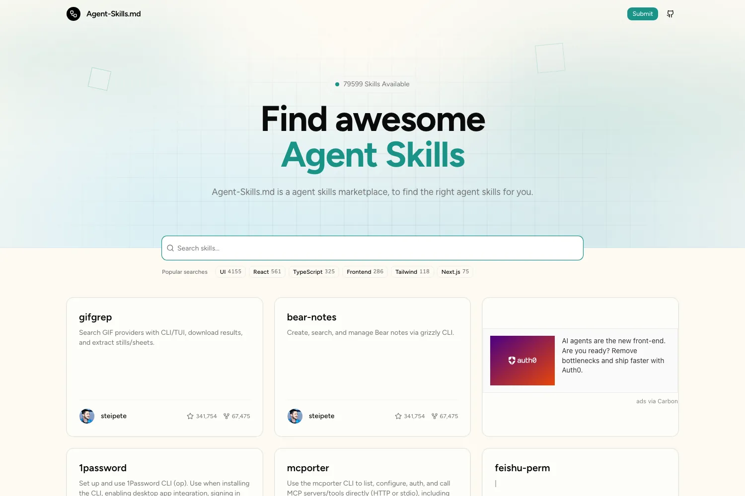Select the Next.js 75 popular search
This screenshot has width=745, height=496.
[x=455, y=272]
